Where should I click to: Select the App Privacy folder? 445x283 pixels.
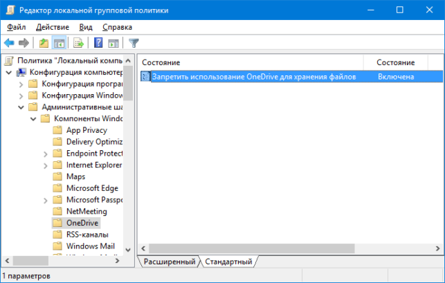click(x=87, y=130)
